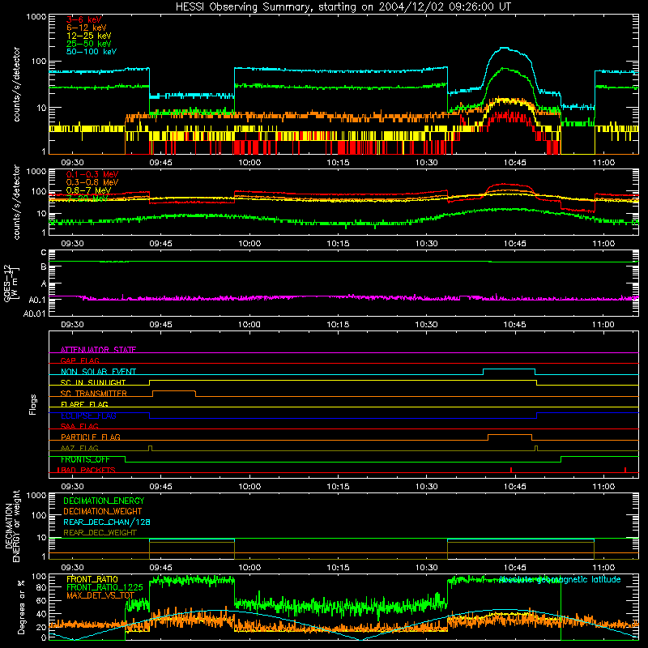This screenshot has height=648, width=648.
Task: Click 10:00 tick label under GOES panel
Action: point(249,325)
